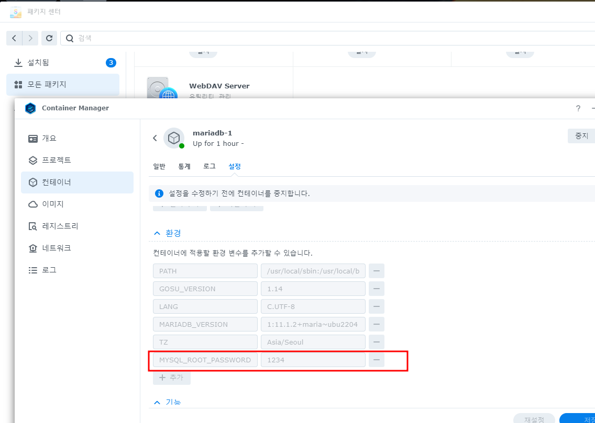Open the Installed packages section
The width and height of the screenshot is (595, 423).
pos(63,63)
